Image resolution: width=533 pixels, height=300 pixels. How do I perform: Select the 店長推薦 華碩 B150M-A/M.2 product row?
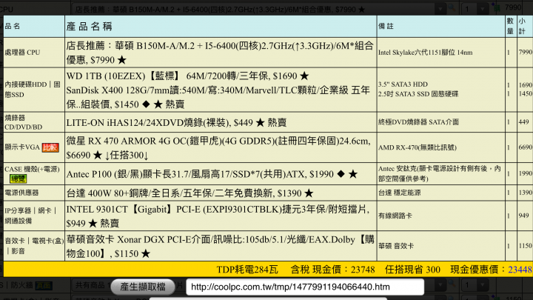220,53
